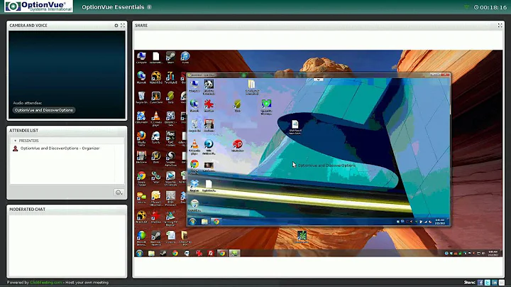Click the 00:18:16 session timer
Screen dimensions: 511x287
(x=490, y=7)
